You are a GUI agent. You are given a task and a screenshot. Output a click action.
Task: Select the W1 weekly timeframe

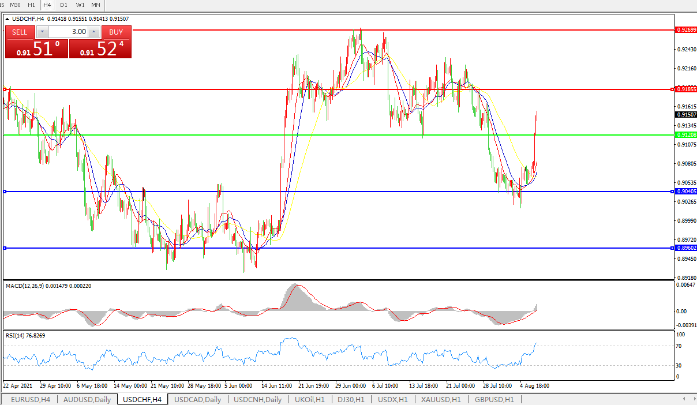point(80,5)
